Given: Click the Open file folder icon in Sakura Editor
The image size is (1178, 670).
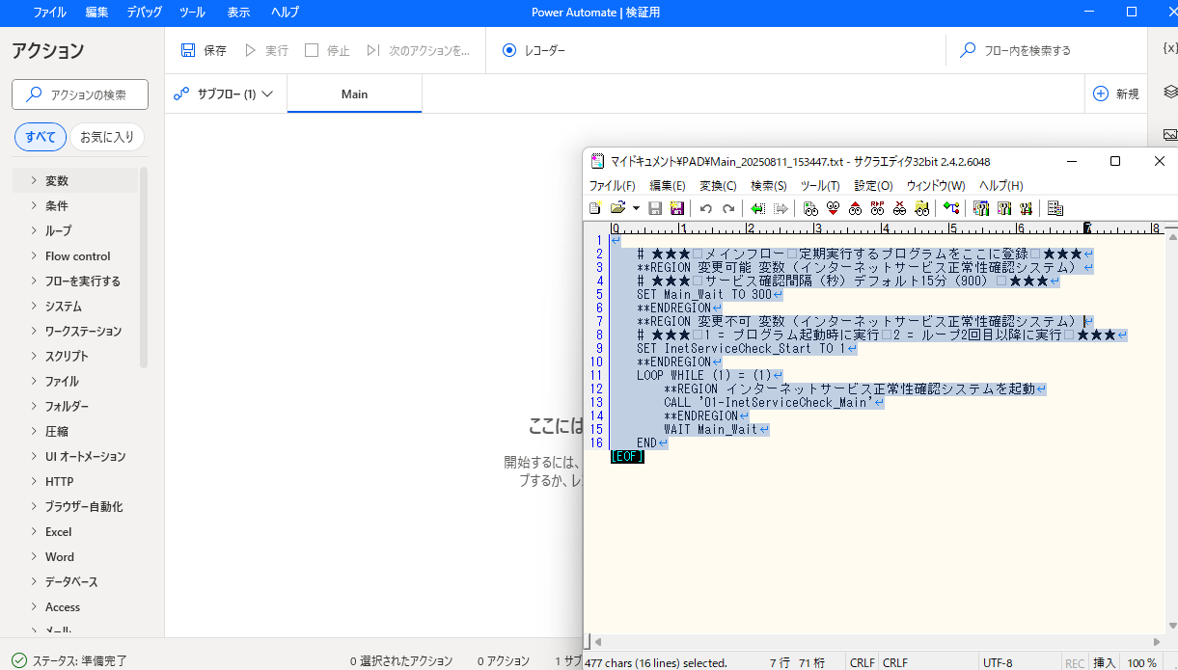Looking at the screenshot, I should [x=617, y=208].
